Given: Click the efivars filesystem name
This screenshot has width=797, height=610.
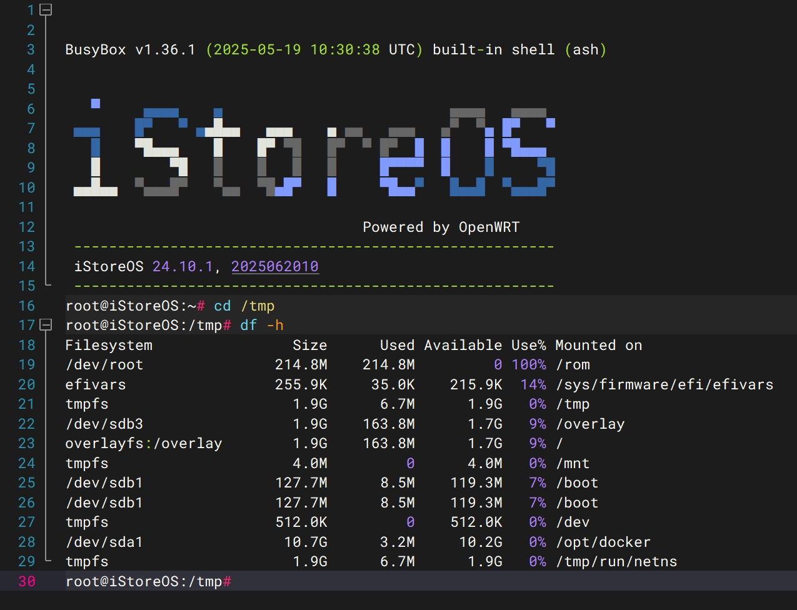Looking at the screenshot, I should pyautogui.click(x=94, y=384).
